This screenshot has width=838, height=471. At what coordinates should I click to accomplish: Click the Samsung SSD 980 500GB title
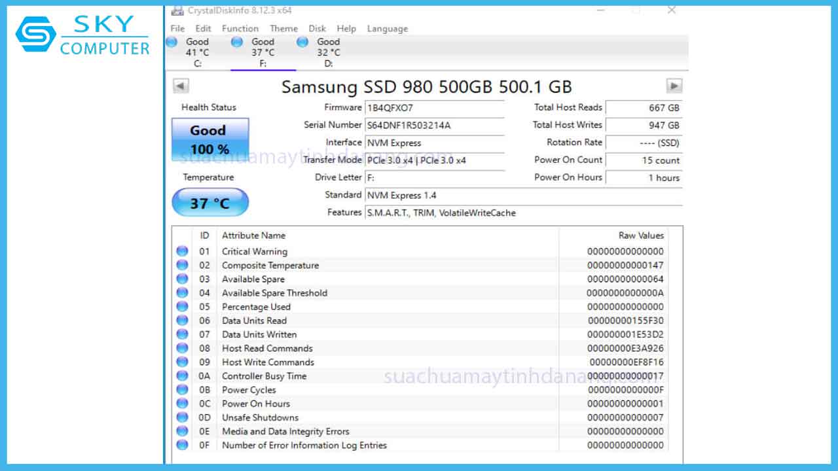pos(426,86)
